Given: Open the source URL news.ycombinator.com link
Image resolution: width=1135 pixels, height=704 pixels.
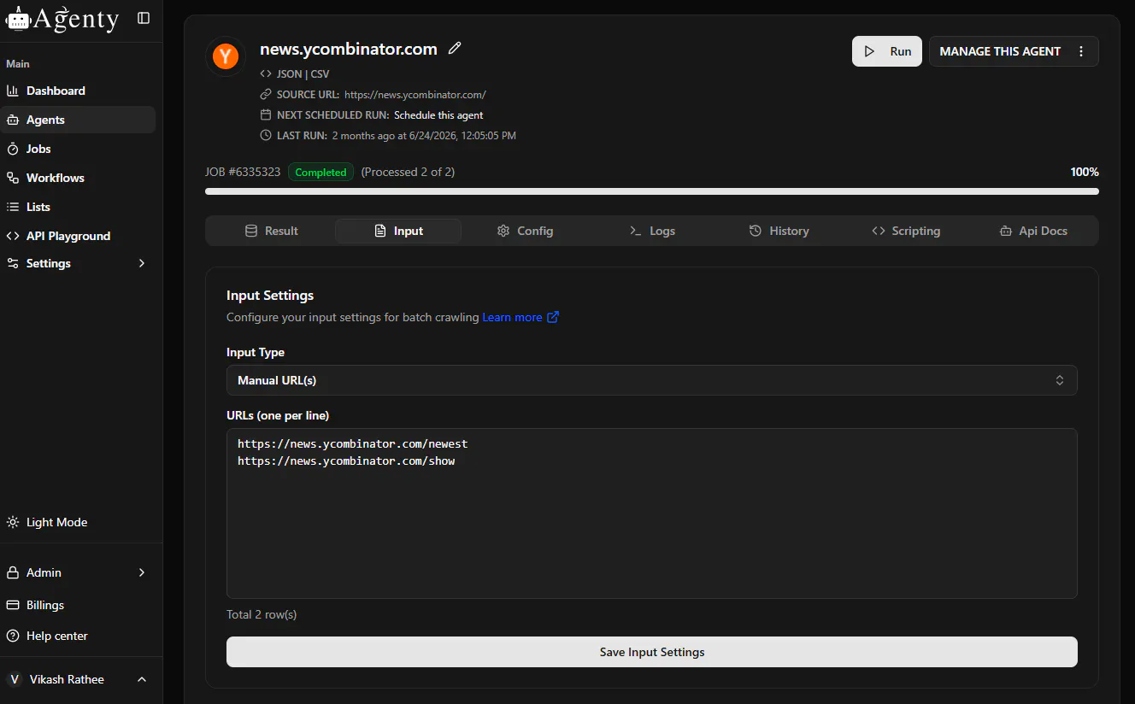Looking at the screenshot, I should (x=415, y=95).
